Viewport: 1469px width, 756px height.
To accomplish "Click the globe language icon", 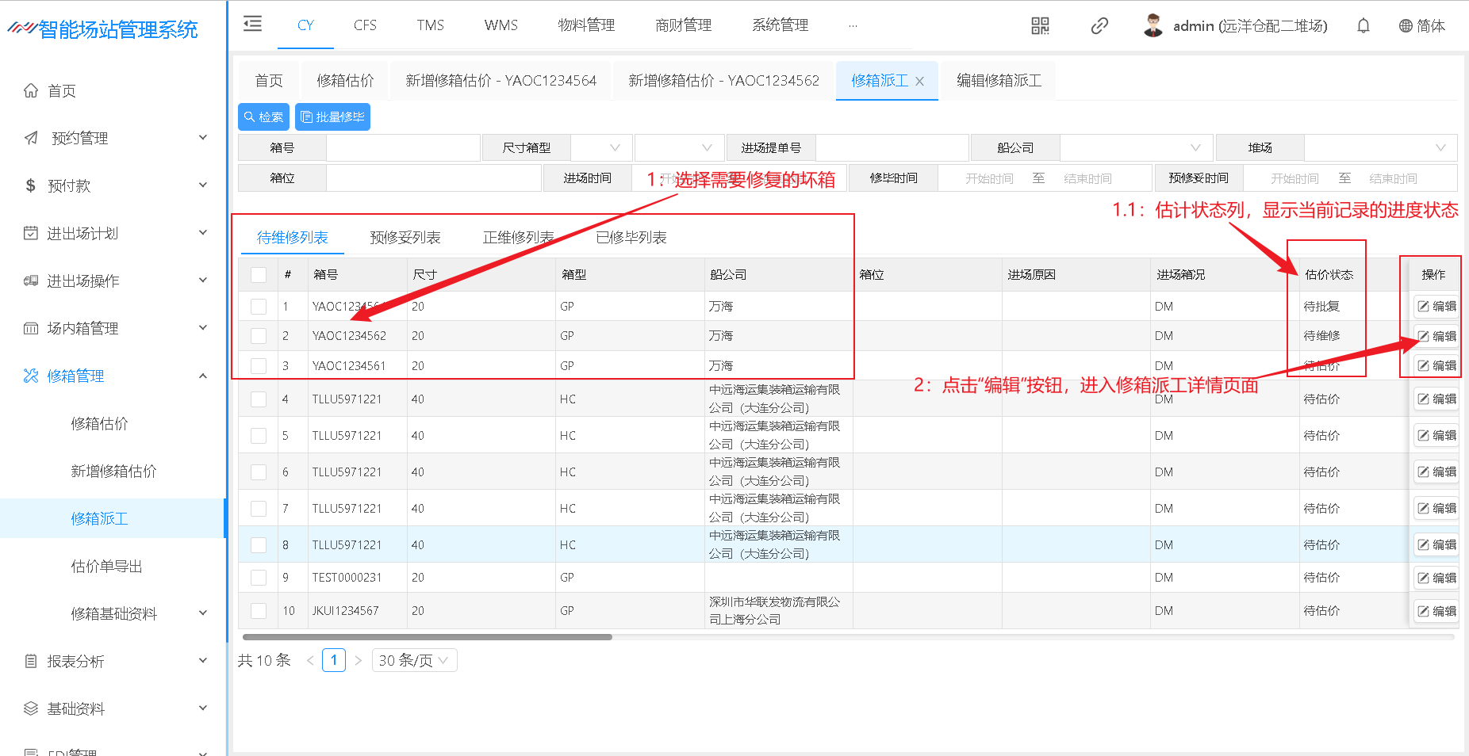I will coord(1406,26).
